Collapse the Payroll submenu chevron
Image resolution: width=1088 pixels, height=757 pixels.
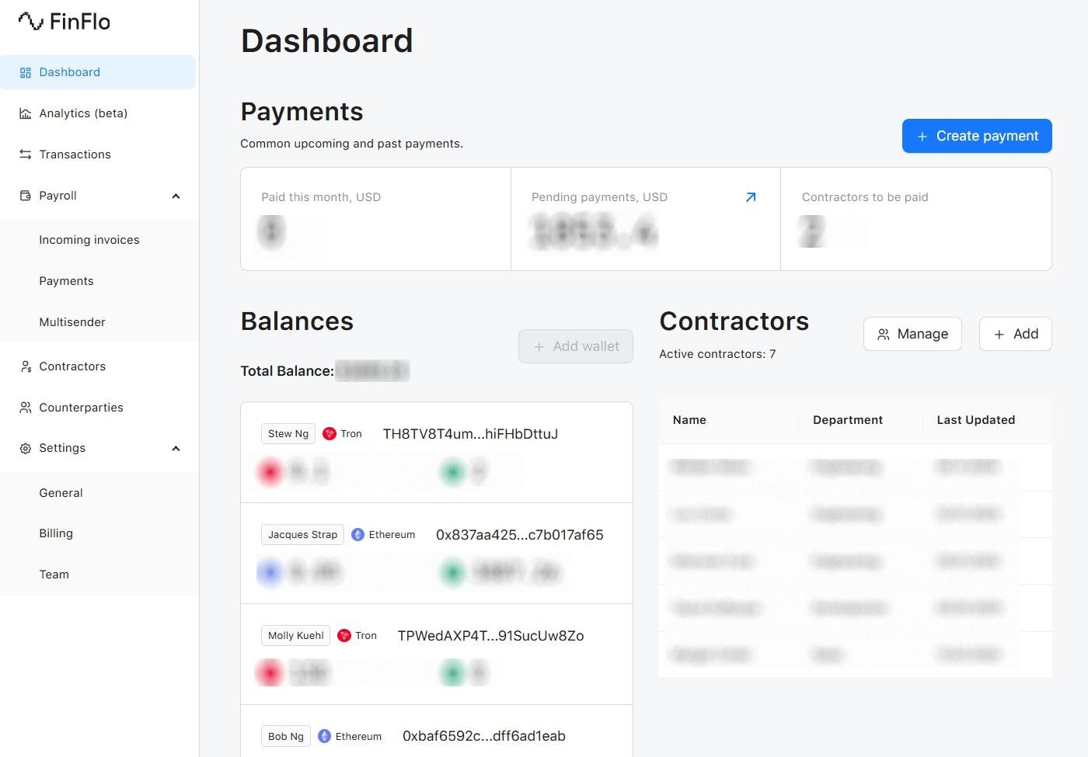tap(176, 196)
